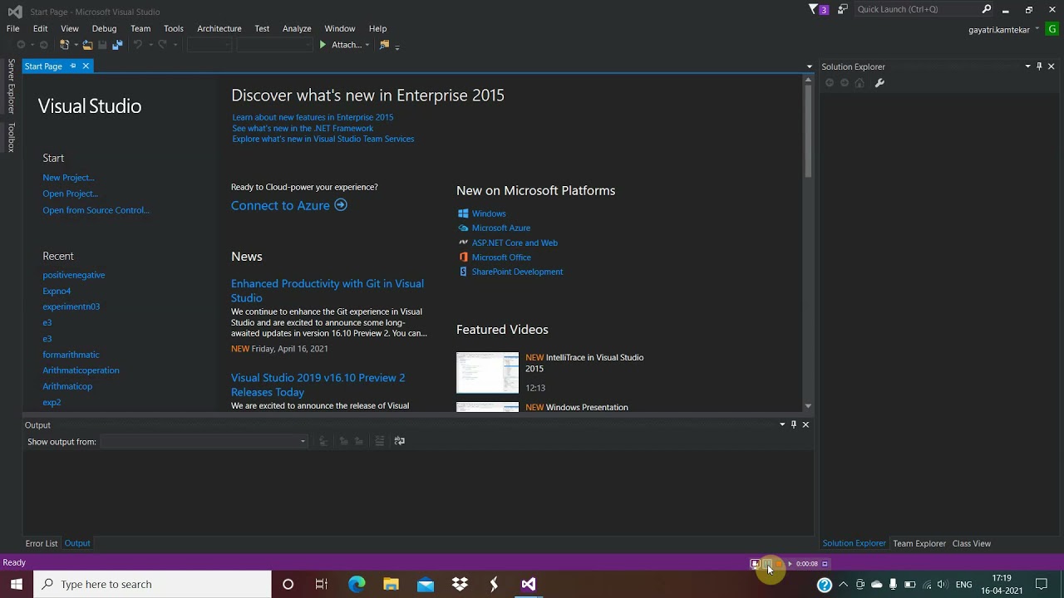The image size is (1064, 598).
Task: Open the Windows Start menu
Action: [17, 584]
